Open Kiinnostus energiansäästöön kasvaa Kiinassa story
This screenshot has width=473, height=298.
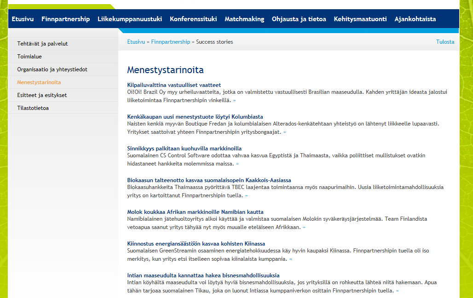196,243
